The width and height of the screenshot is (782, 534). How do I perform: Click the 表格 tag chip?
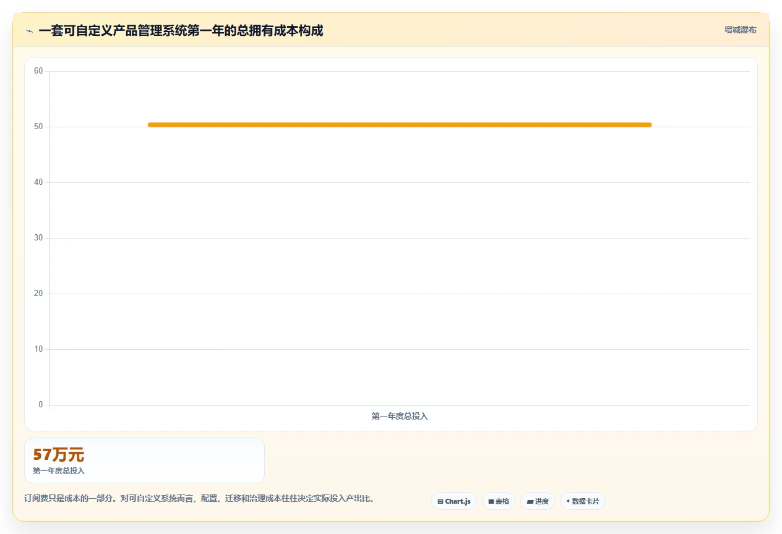tap(498, 501)
